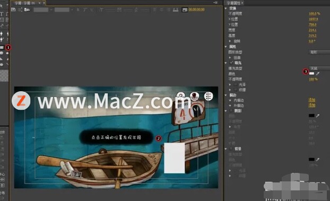Screen dimensions: 330x201
Task: Select the 字幕 title designer tab
Action: coord(25,3)
